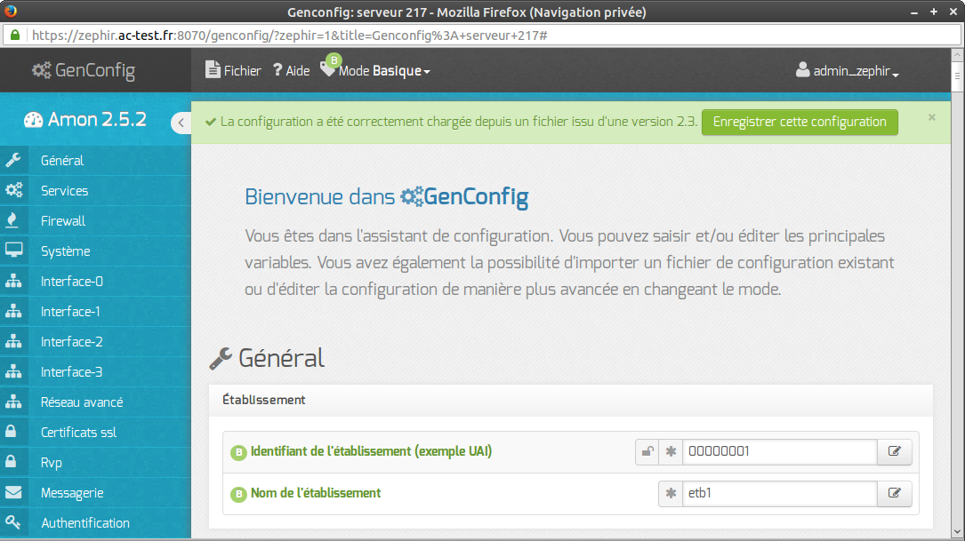The image size is (965, 541).
Task: Open Interface-2 section
Action: tap(95, 341)
